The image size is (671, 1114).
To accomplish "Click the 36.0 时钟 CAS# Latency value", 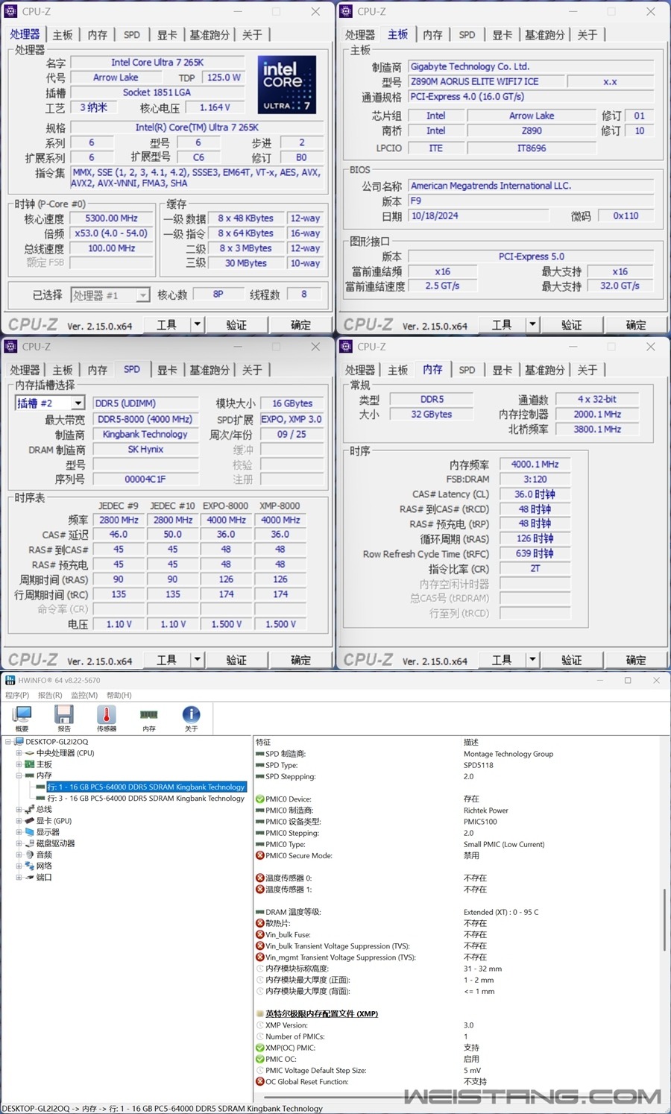I will (x=535, y=494).
